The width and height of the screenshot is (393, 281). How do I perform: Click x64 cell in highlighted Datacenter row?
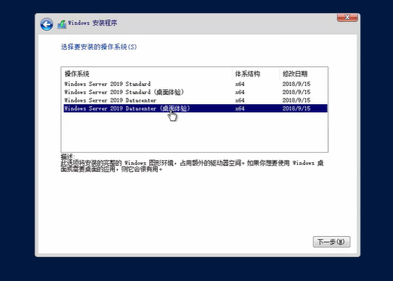pos(240,109)
